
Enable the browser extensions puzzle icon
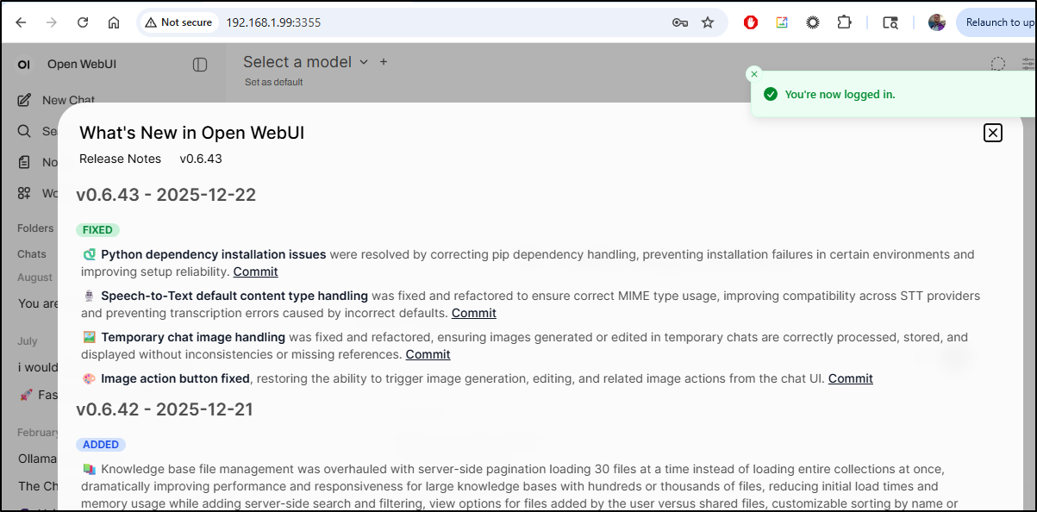[844, 22]
